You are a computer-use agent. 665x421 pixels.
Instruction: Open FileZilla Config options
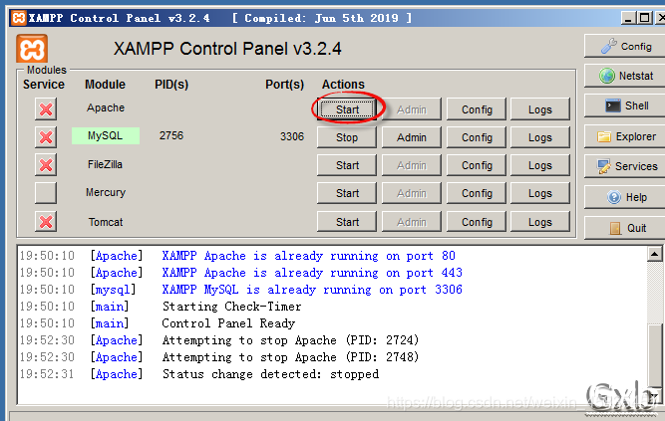[477, 165]
